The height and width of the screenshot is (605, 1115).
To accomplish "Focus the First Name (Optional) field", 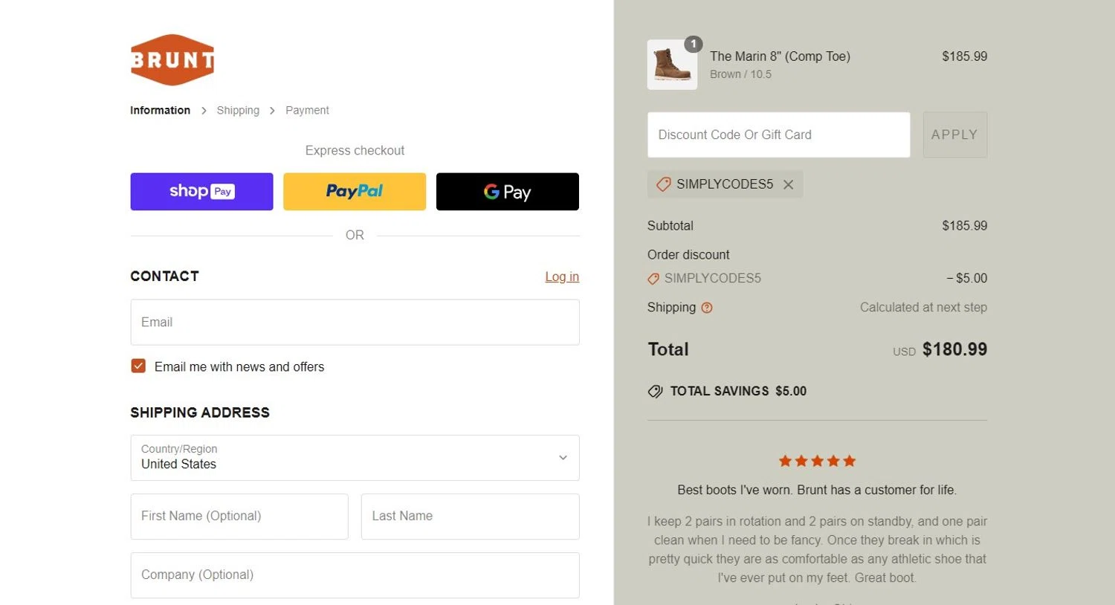I will coord(239,517).
